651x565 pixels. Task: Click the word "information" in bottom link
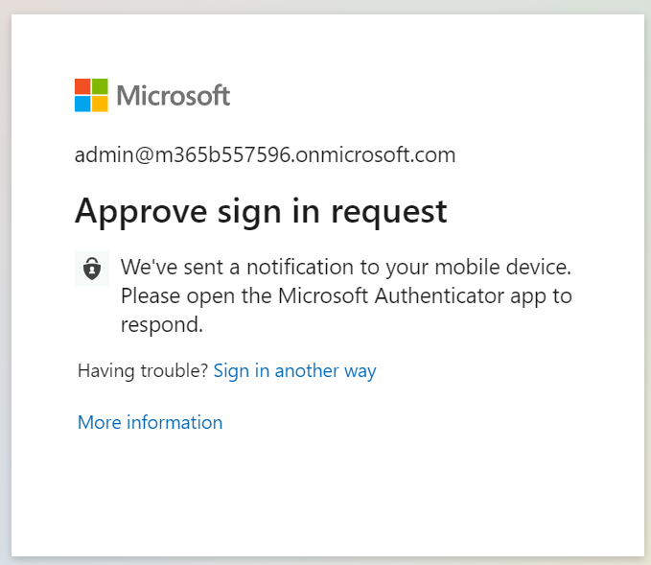click(x=174, y=422)
